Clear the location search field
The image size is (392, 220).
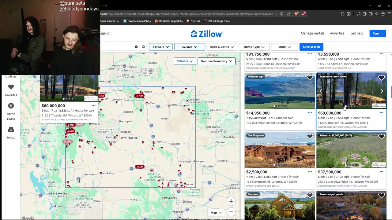(136, 47)
